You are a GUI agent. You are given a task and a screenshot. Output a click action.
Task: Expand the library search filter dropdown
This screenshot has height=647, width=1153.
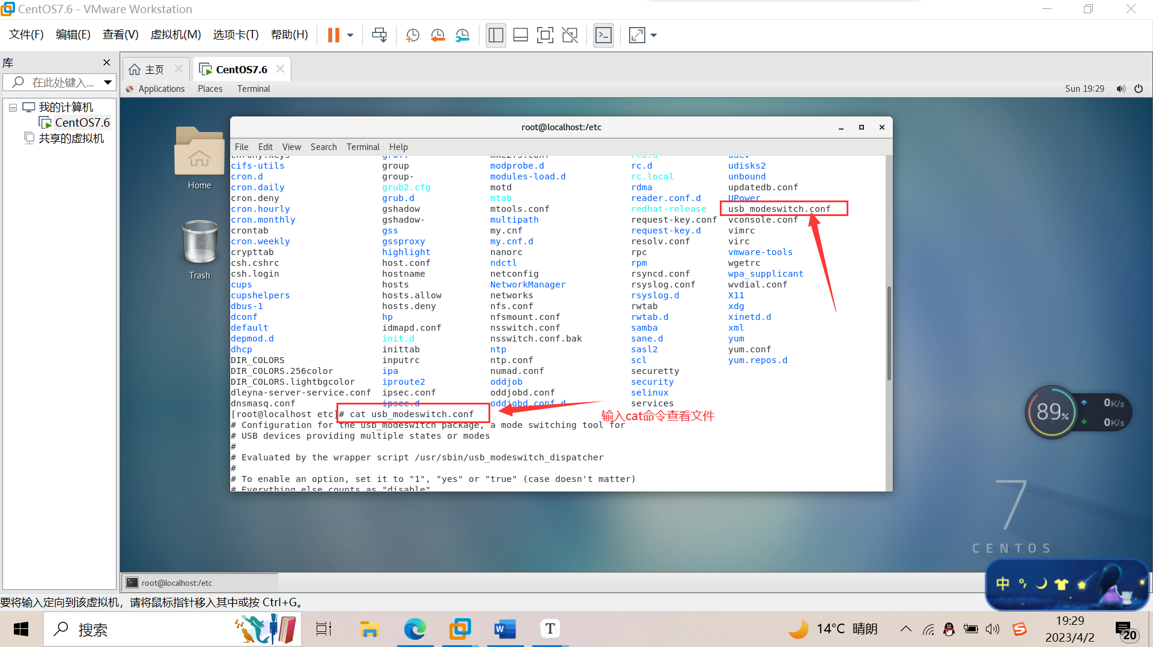[108, 82]
